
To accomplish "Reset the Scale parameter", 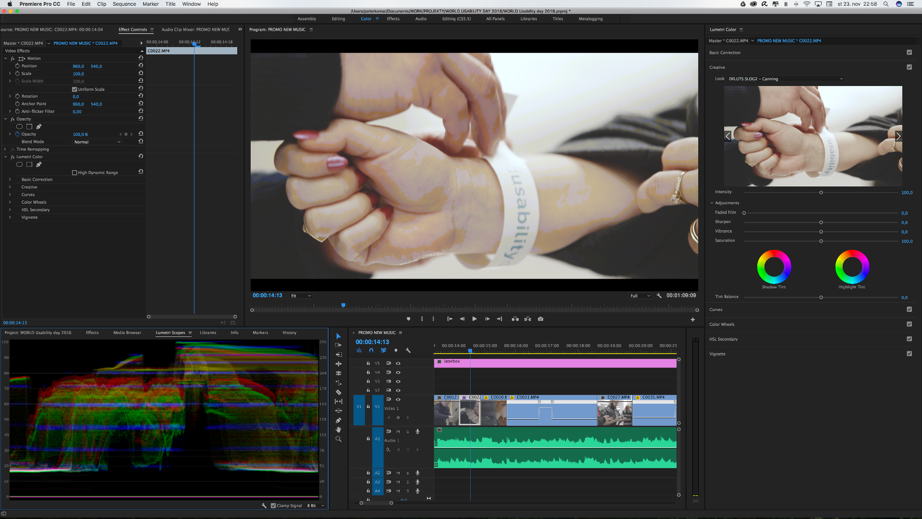I will [141, 73].
